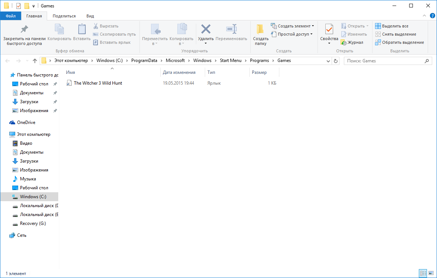Viewport: 437px width, 278px height.
Task: Click Снять выделение
Action: [x=395, y=34]
